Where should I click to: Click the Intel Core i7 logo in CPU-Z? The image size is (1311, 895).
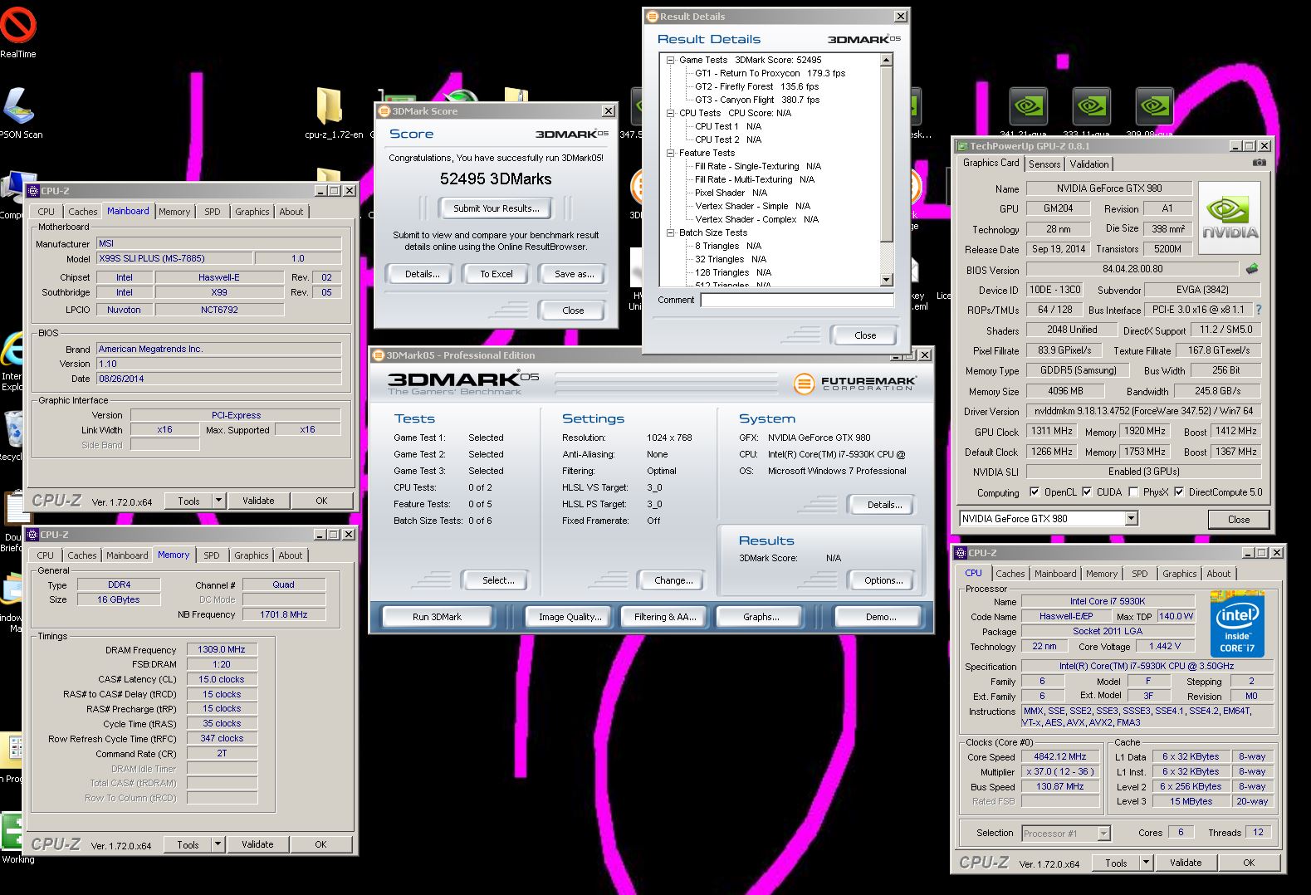tap(1237, 624)
